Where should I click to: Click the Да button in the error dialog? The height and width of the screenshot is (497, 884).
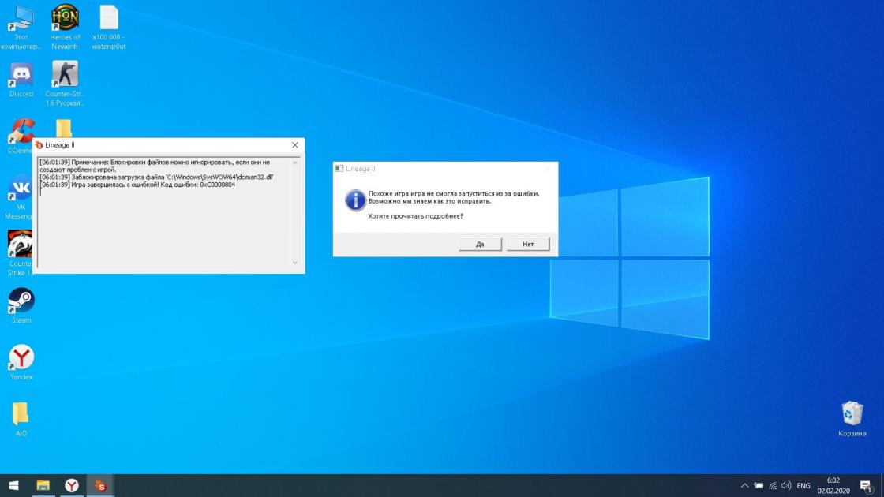(x=480, y=244)
